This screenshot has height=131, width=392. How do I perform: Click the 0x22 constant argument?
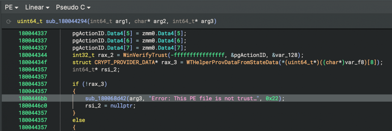point(272,98)
